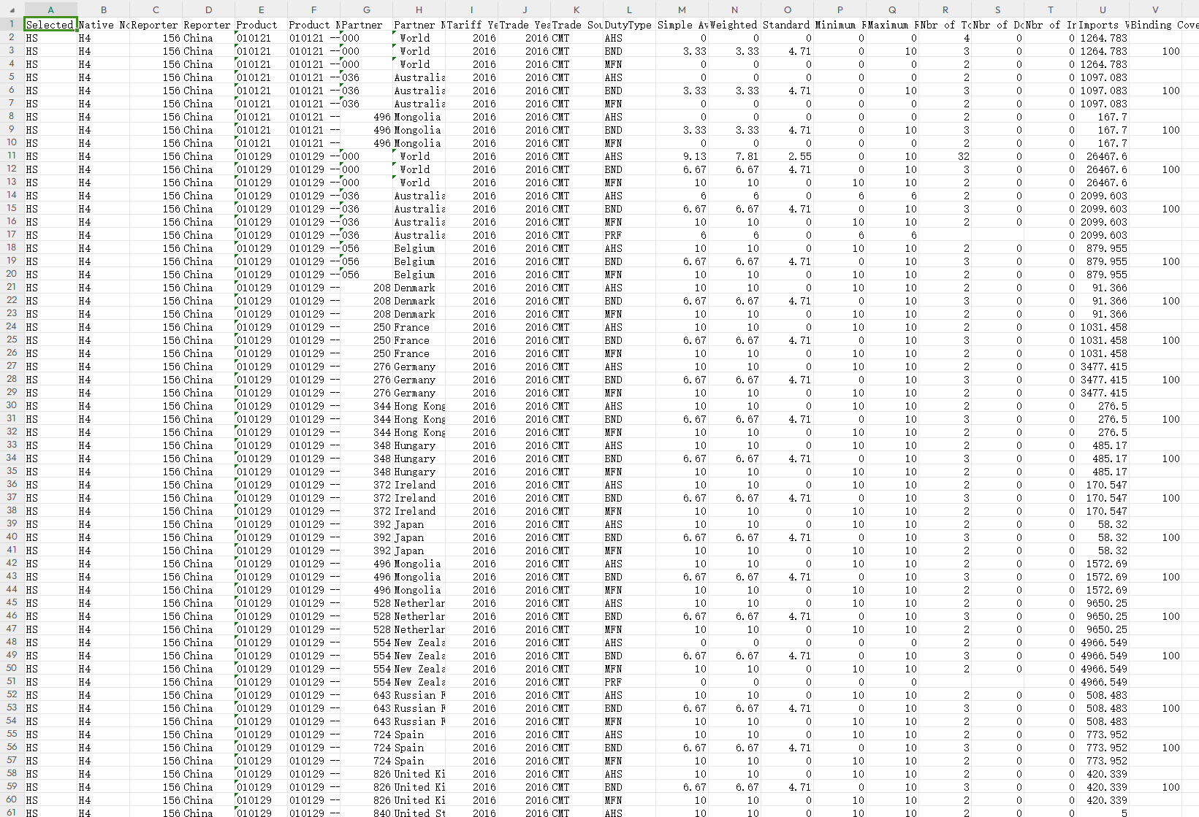Screen dimensions: 1199x817
Task: Select column H header
Action: click(x=419, y=9)
